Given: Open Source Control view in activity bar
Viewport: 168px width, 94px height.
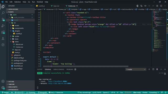Looking at the screenshot, I should point(3,19).
